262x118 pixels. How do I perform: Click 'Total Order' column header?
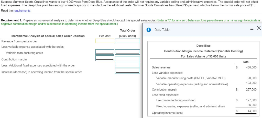[x=127, y=31]
